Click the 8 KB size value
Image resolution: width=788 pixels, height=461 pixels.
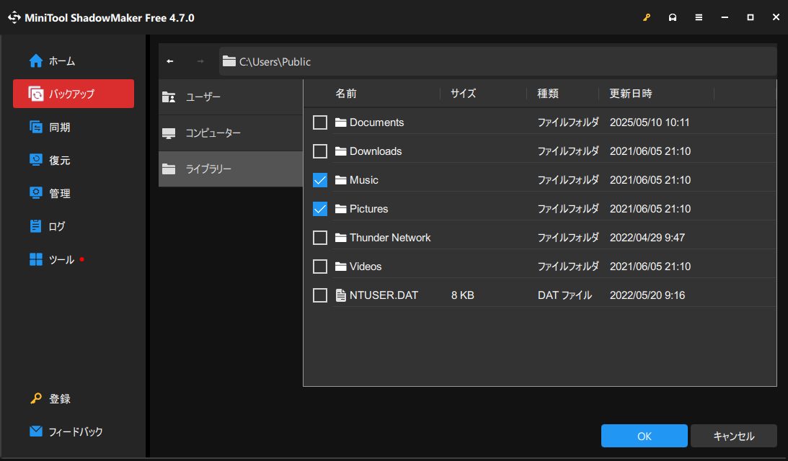(462, 295)
